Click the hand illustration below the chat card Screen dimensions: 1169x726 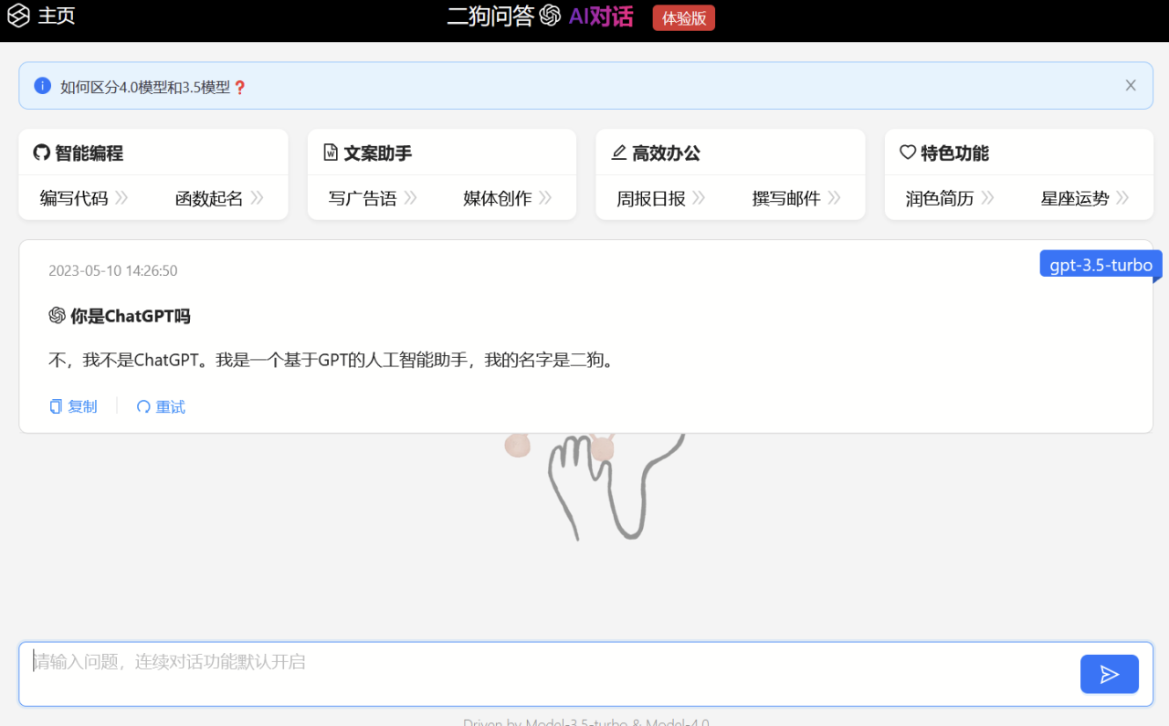(594, 486)
